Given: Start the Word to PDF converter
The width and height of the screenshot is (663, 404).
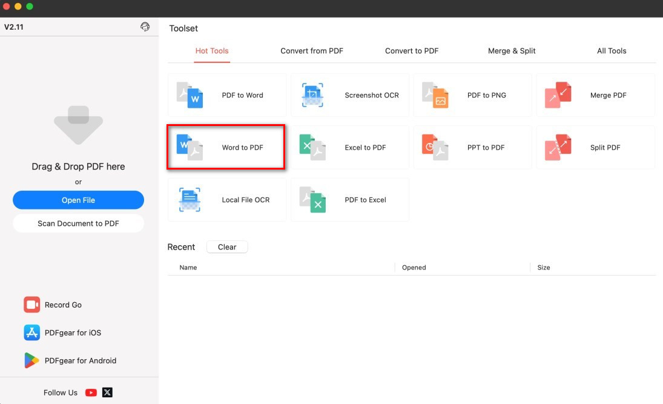Looking at the screenshot, I should click(227, 147).
